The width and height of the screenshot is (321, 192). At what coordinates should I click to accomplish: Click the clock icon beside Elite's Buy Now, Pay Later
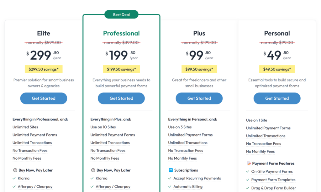coord(15,170)
